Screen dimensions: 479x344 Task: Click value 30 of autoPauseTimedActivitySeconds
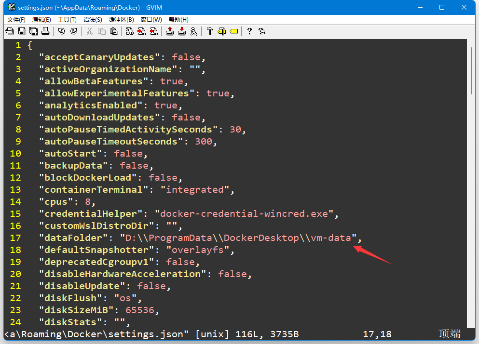pyautogui.click(x=235, y=130)
